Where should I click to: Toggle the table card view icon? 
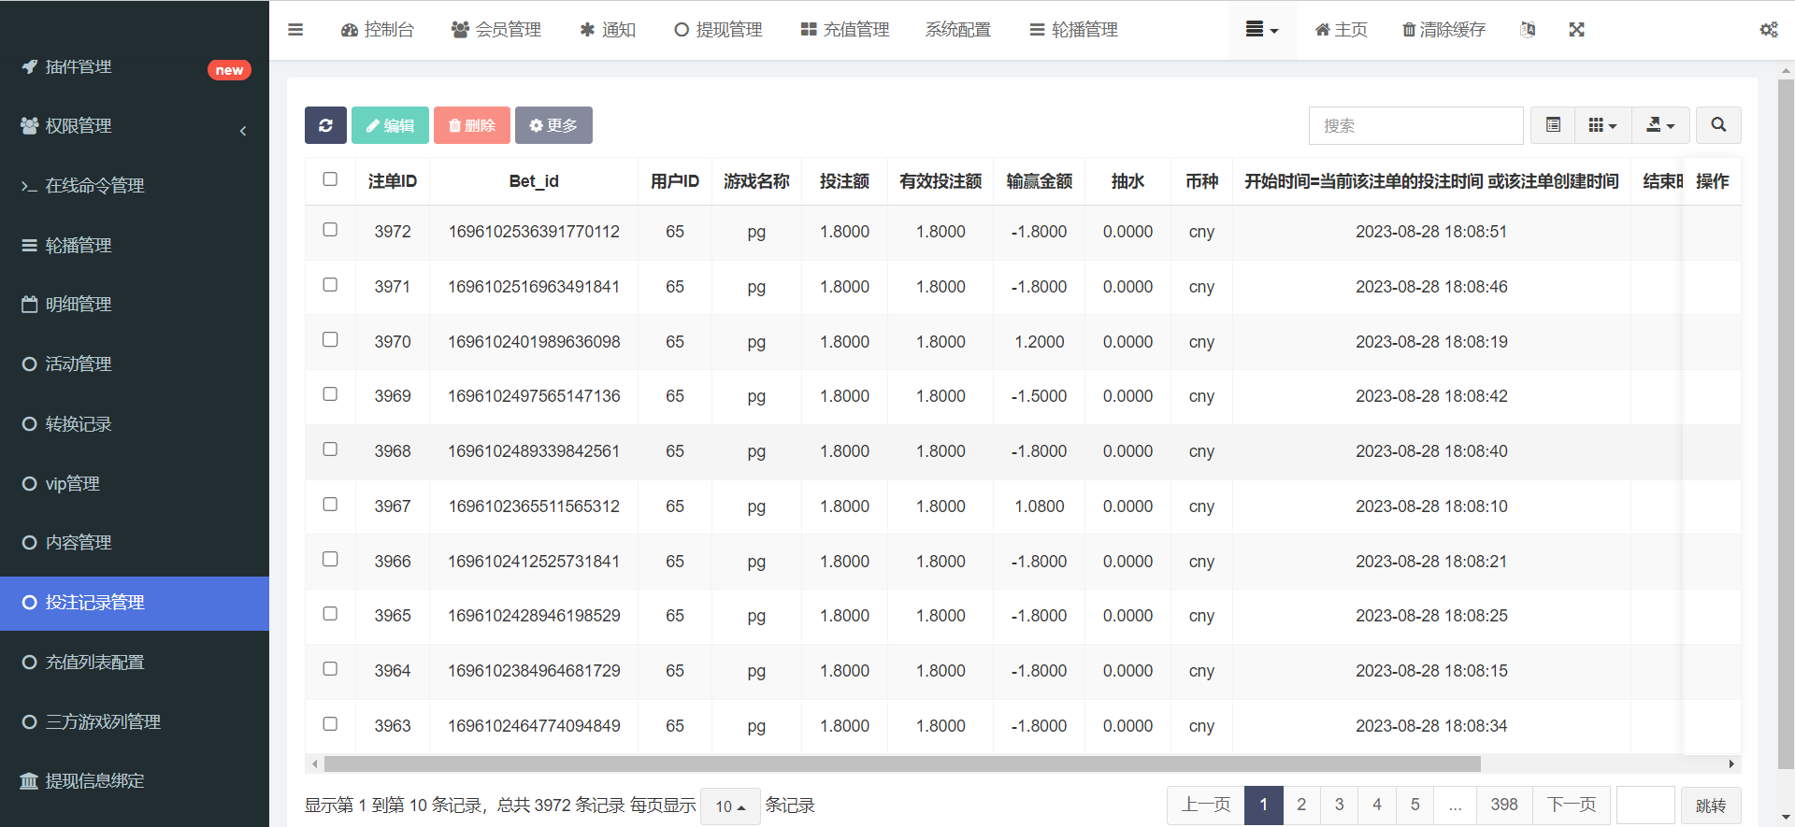click(1553, 125)
